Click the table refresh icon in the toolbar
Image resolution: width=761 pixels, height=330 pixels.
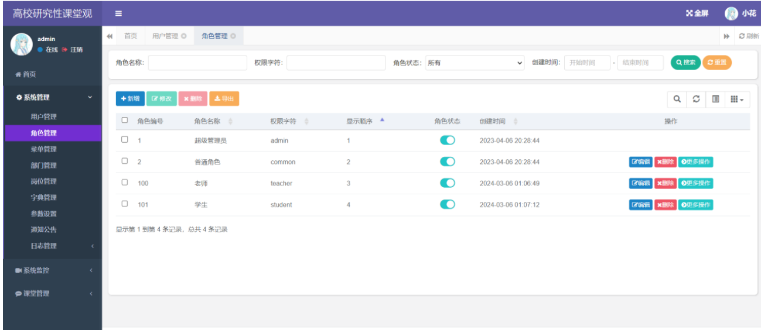click(x=696, y=99)
